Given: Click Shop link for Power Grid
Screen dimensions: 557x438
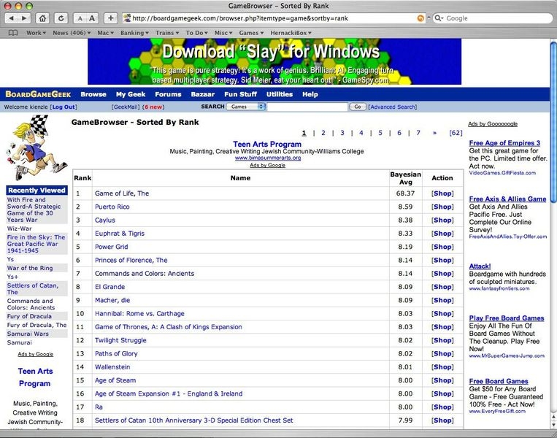Looking at the screenshot, I should coord(442,247).
